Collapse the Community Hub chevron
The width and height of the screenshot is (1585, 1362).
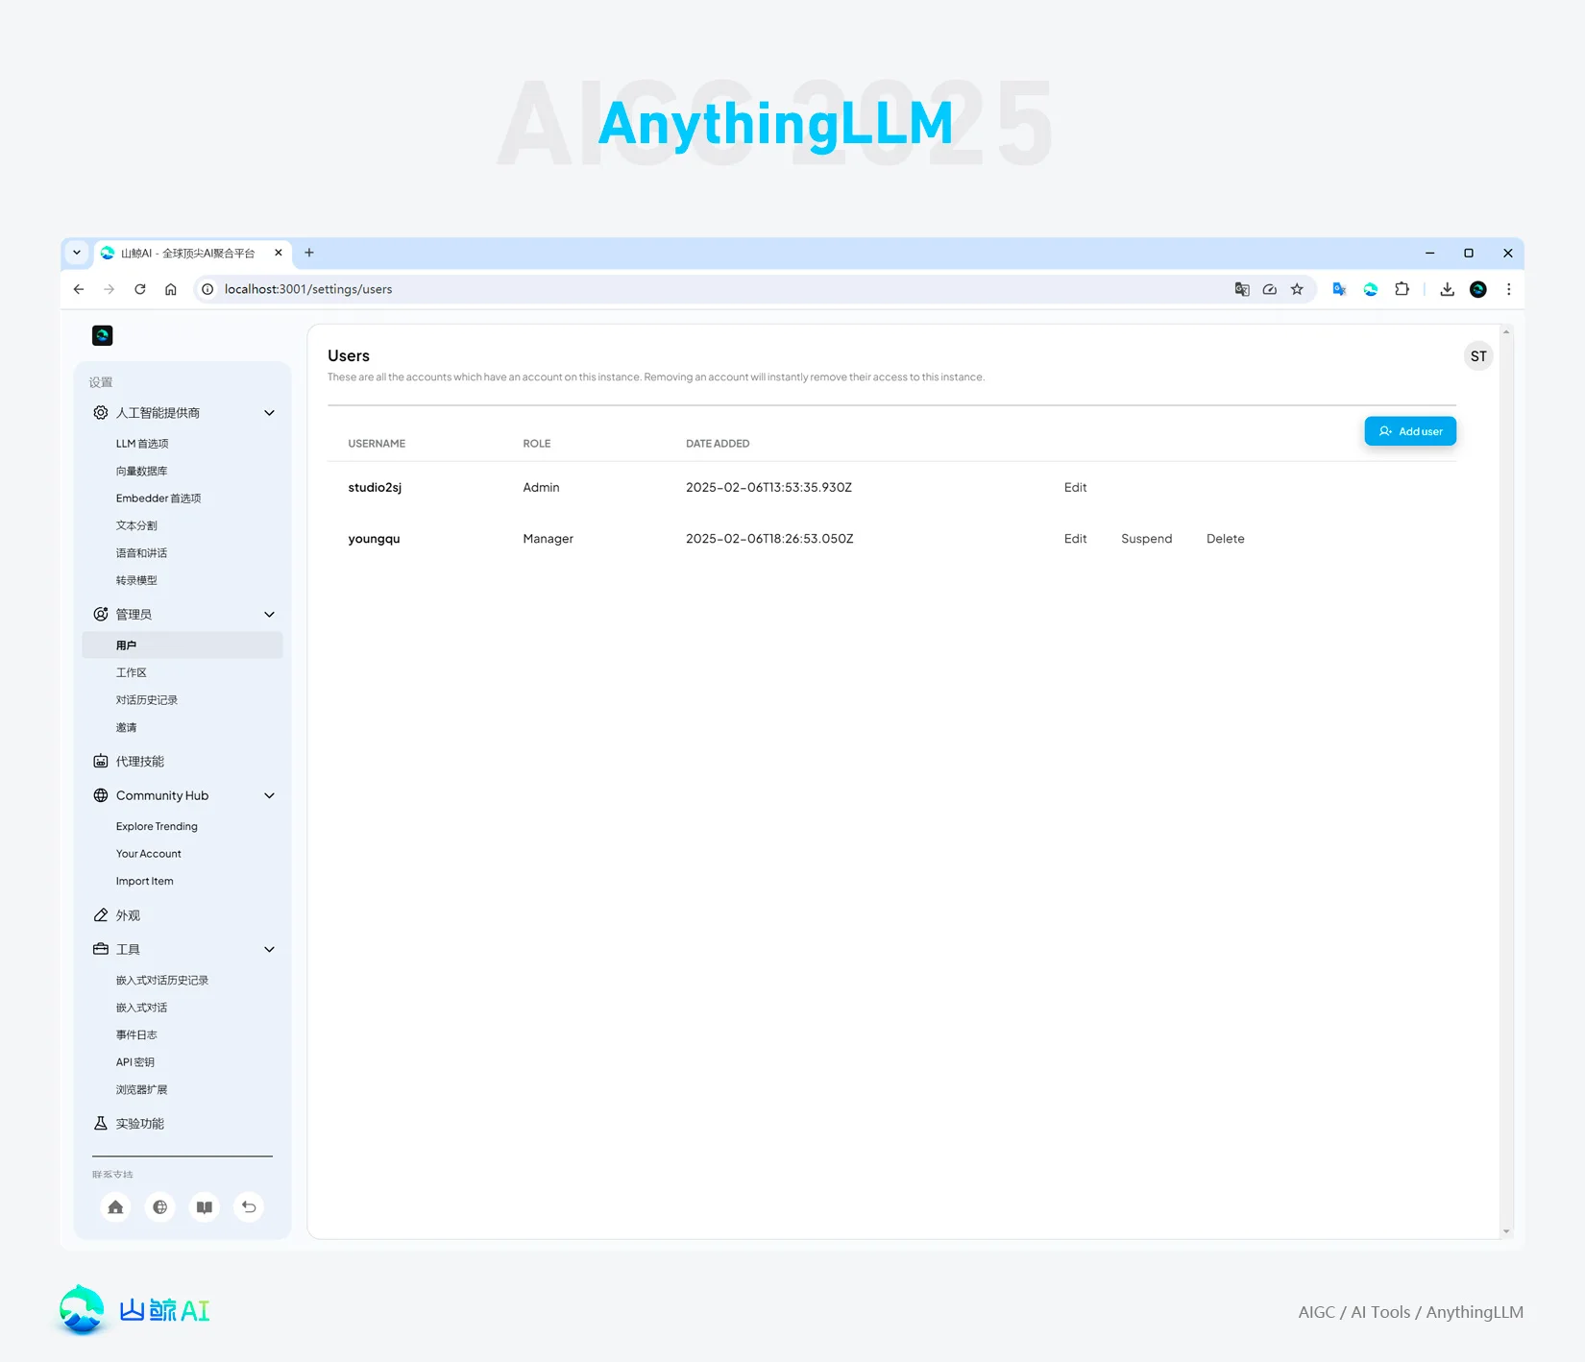click(x=270, y=795)
